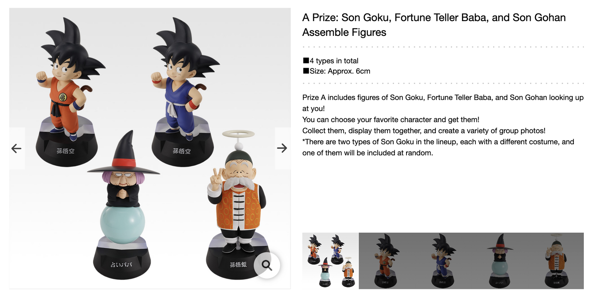
Task: Click the previous image left arrow
Action: point(17,149)
